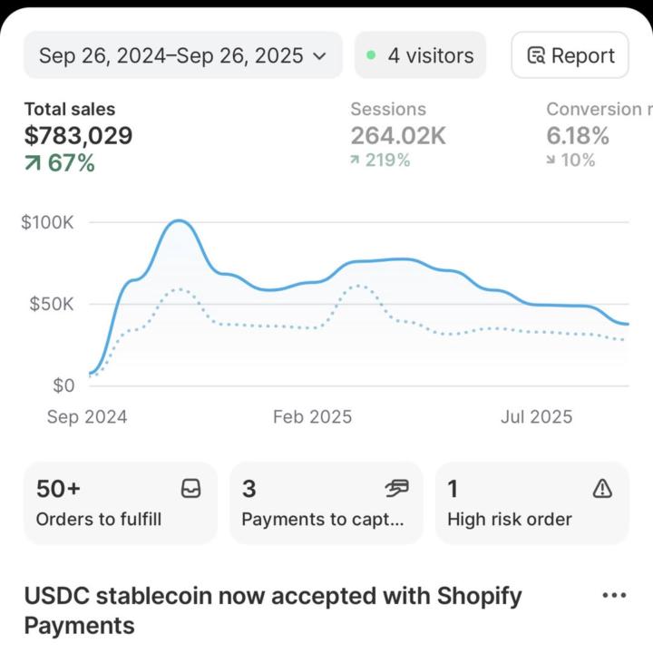Viewport: 653px width, 653px height.
Task: Switch to the Sessions metric
Action: (x=398, y=136)
